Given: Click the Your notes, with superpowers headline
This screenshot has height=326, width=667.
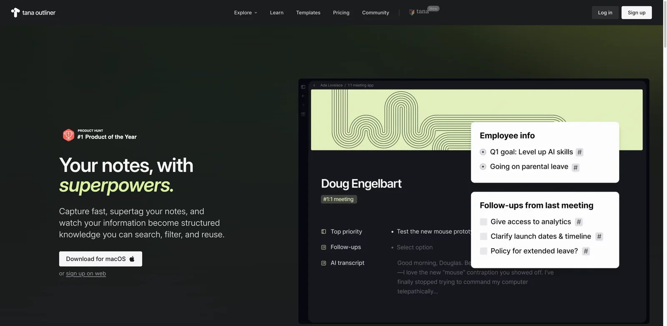Looking at the screenshot, I should point(126,175).
